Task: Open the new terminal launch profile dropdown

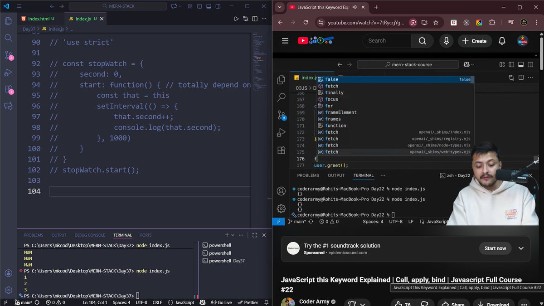Action: 233,235
